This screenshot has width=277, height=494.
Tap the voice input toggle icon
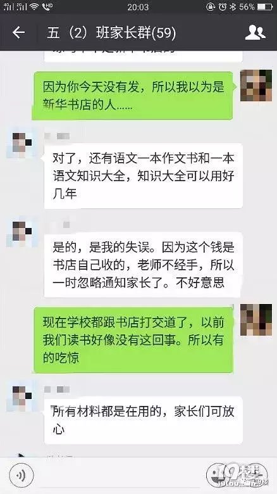tap(22, 474)
